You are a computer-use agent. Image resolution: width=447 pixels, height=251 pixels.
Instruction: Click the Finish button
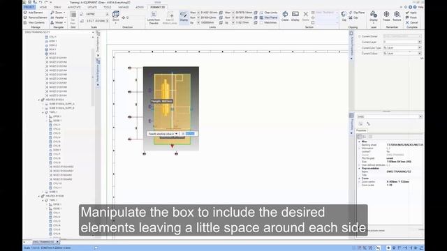tap(411, 17)
